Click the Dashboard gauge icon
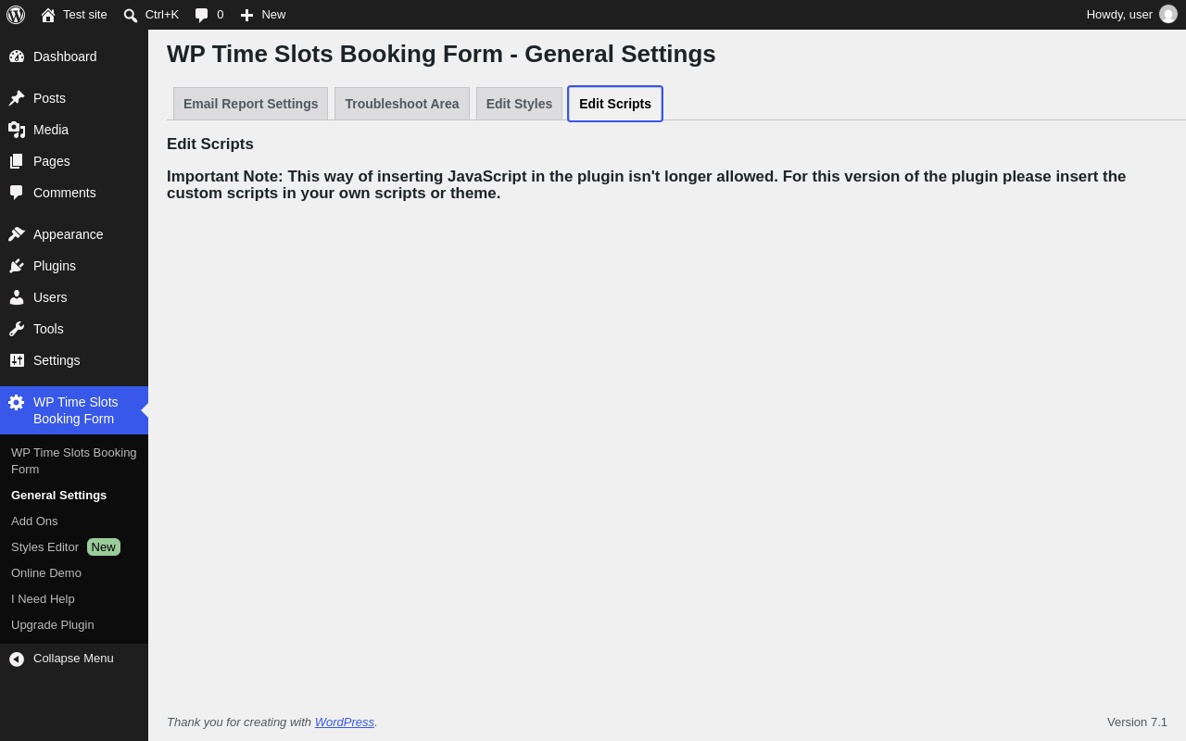Image resolution: width=1186 pixels, height=741 pixels. (x=17, y=57)
